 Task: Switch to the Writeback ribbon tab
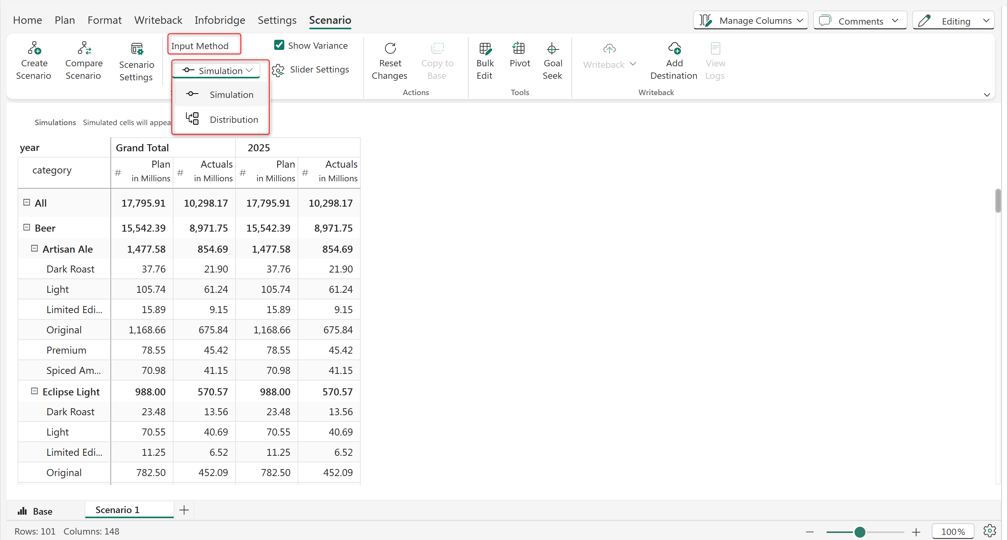point(158,20)
